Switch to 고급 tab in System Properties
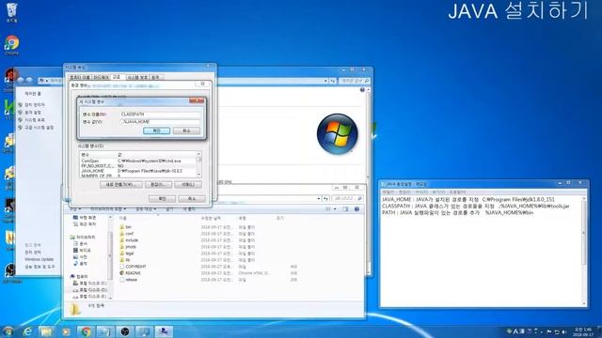Screen dimensions: 602x338 pos(117,77)
